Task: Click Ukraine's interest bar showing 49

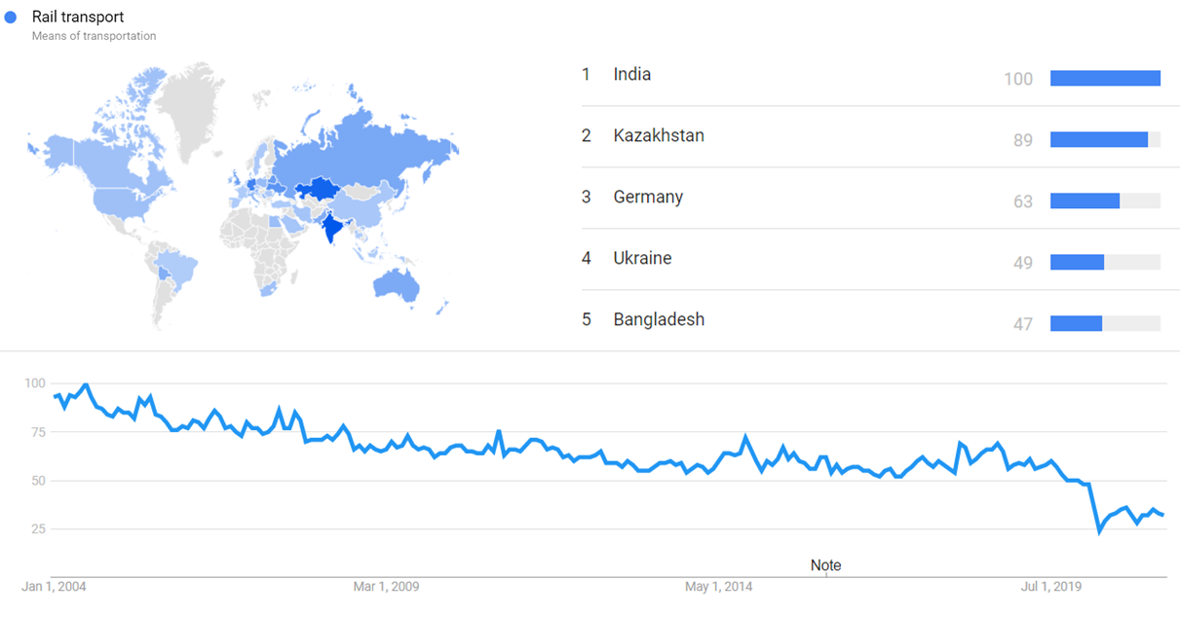Action: [x=1078, y=263]
